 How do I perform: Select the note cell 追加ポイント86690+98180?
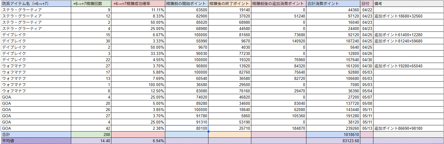pos(408,128)
